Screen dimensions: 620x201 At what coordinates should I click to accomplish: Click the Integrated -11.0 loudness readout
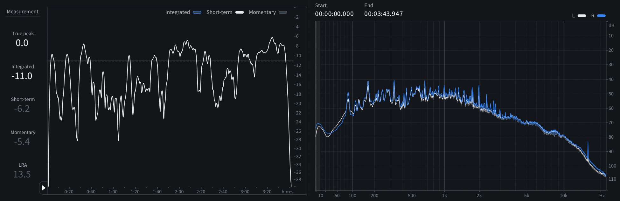22,76
